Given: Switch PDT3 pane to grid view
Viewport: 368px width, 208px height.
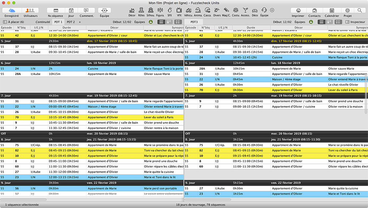Looking at the screenshot, I should coord(338,22).
